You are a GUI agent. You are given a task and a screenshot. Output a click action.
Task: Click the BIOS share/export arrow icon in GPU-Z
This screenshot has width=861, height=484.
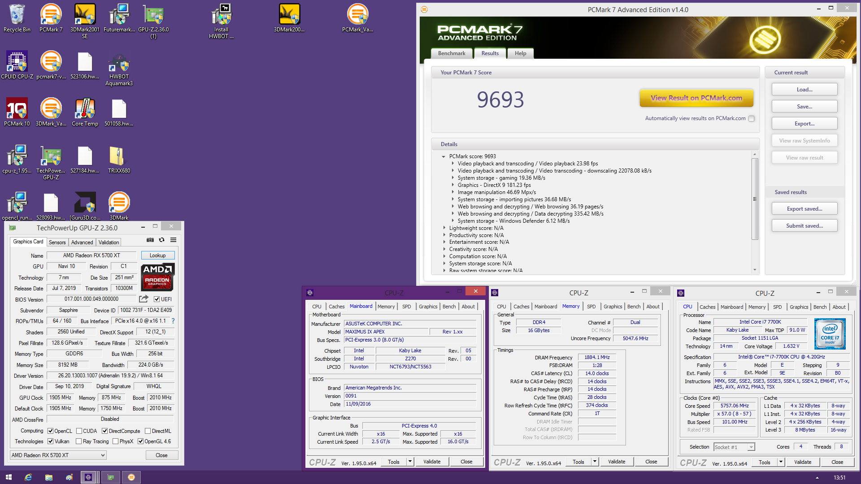coord(143,299)
